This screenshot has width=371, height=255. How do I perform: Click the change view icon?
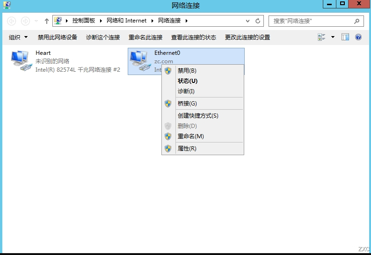(x=321, y=37)
